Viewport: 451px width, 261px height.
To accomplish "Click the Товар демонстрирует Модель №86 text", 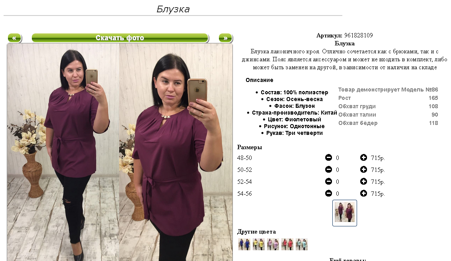I will 388,90.
